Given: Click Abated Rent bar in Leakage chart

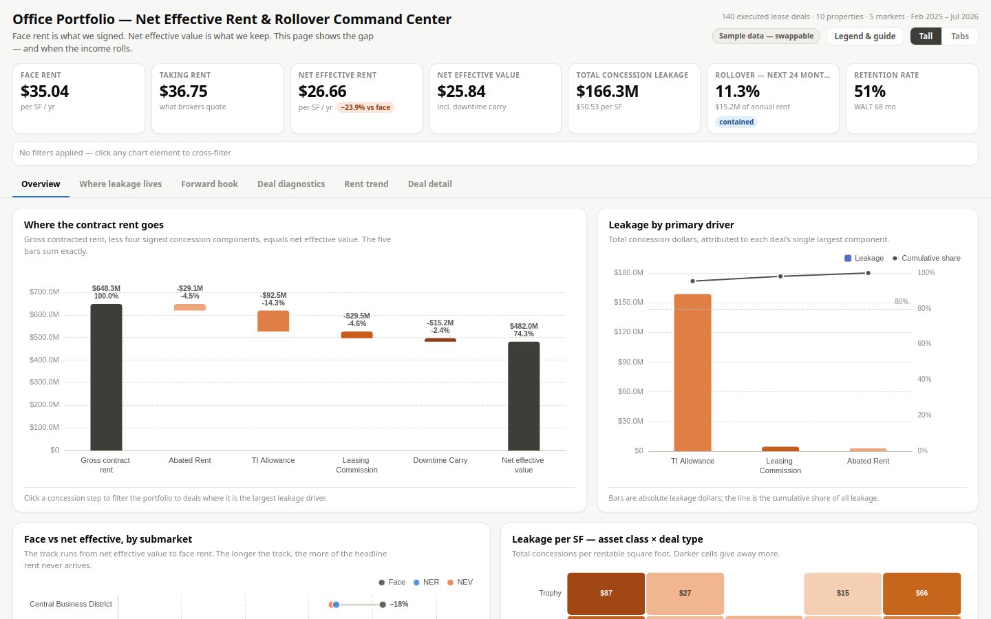Looking at the screenshot, I should coord(868,450).
